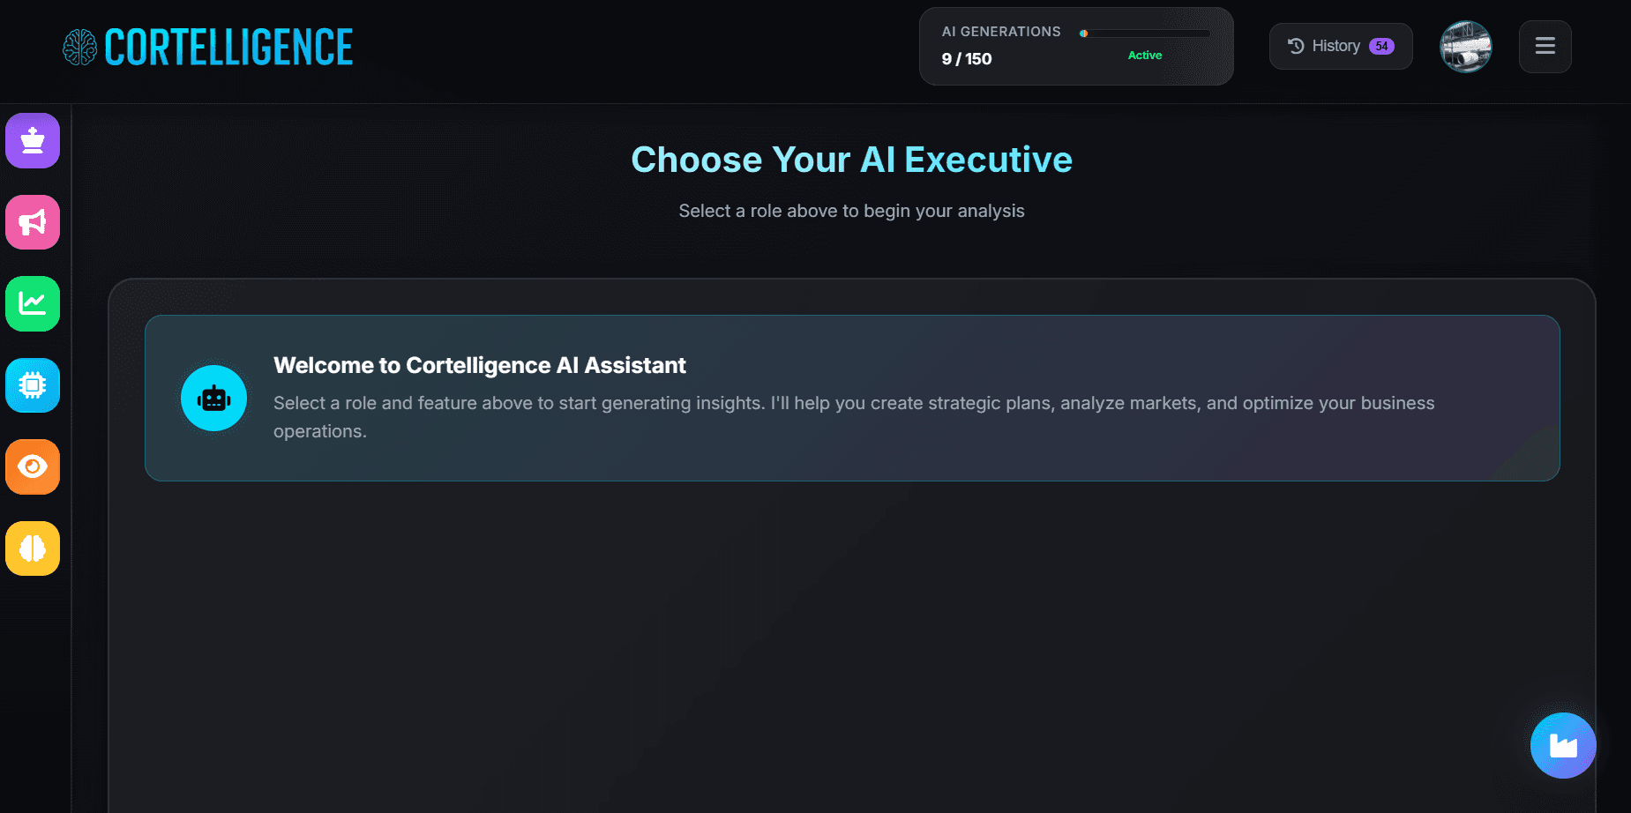The height and width of the screenshot is (813, 1631).
Task: Choose the green line chart role icon
Action: pos(33,303)
